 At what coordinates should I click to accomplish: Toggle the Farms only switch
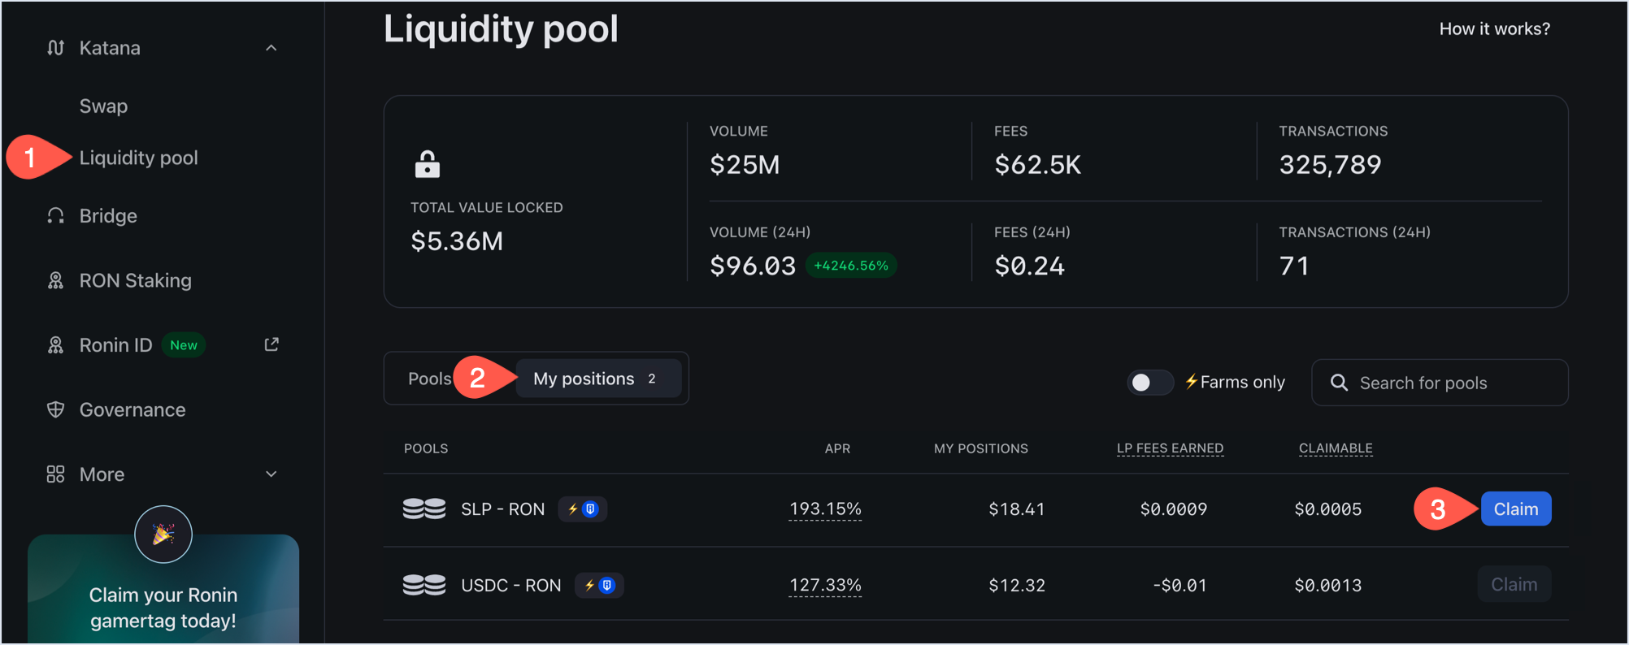pos(1149,383)
